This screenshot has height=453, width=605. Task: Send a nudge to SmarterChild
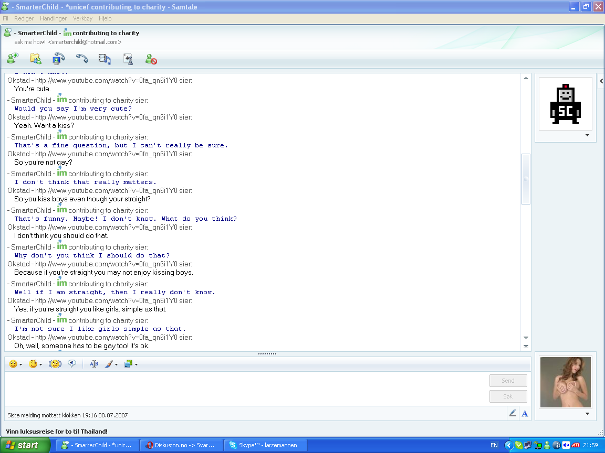coord(55,364)
